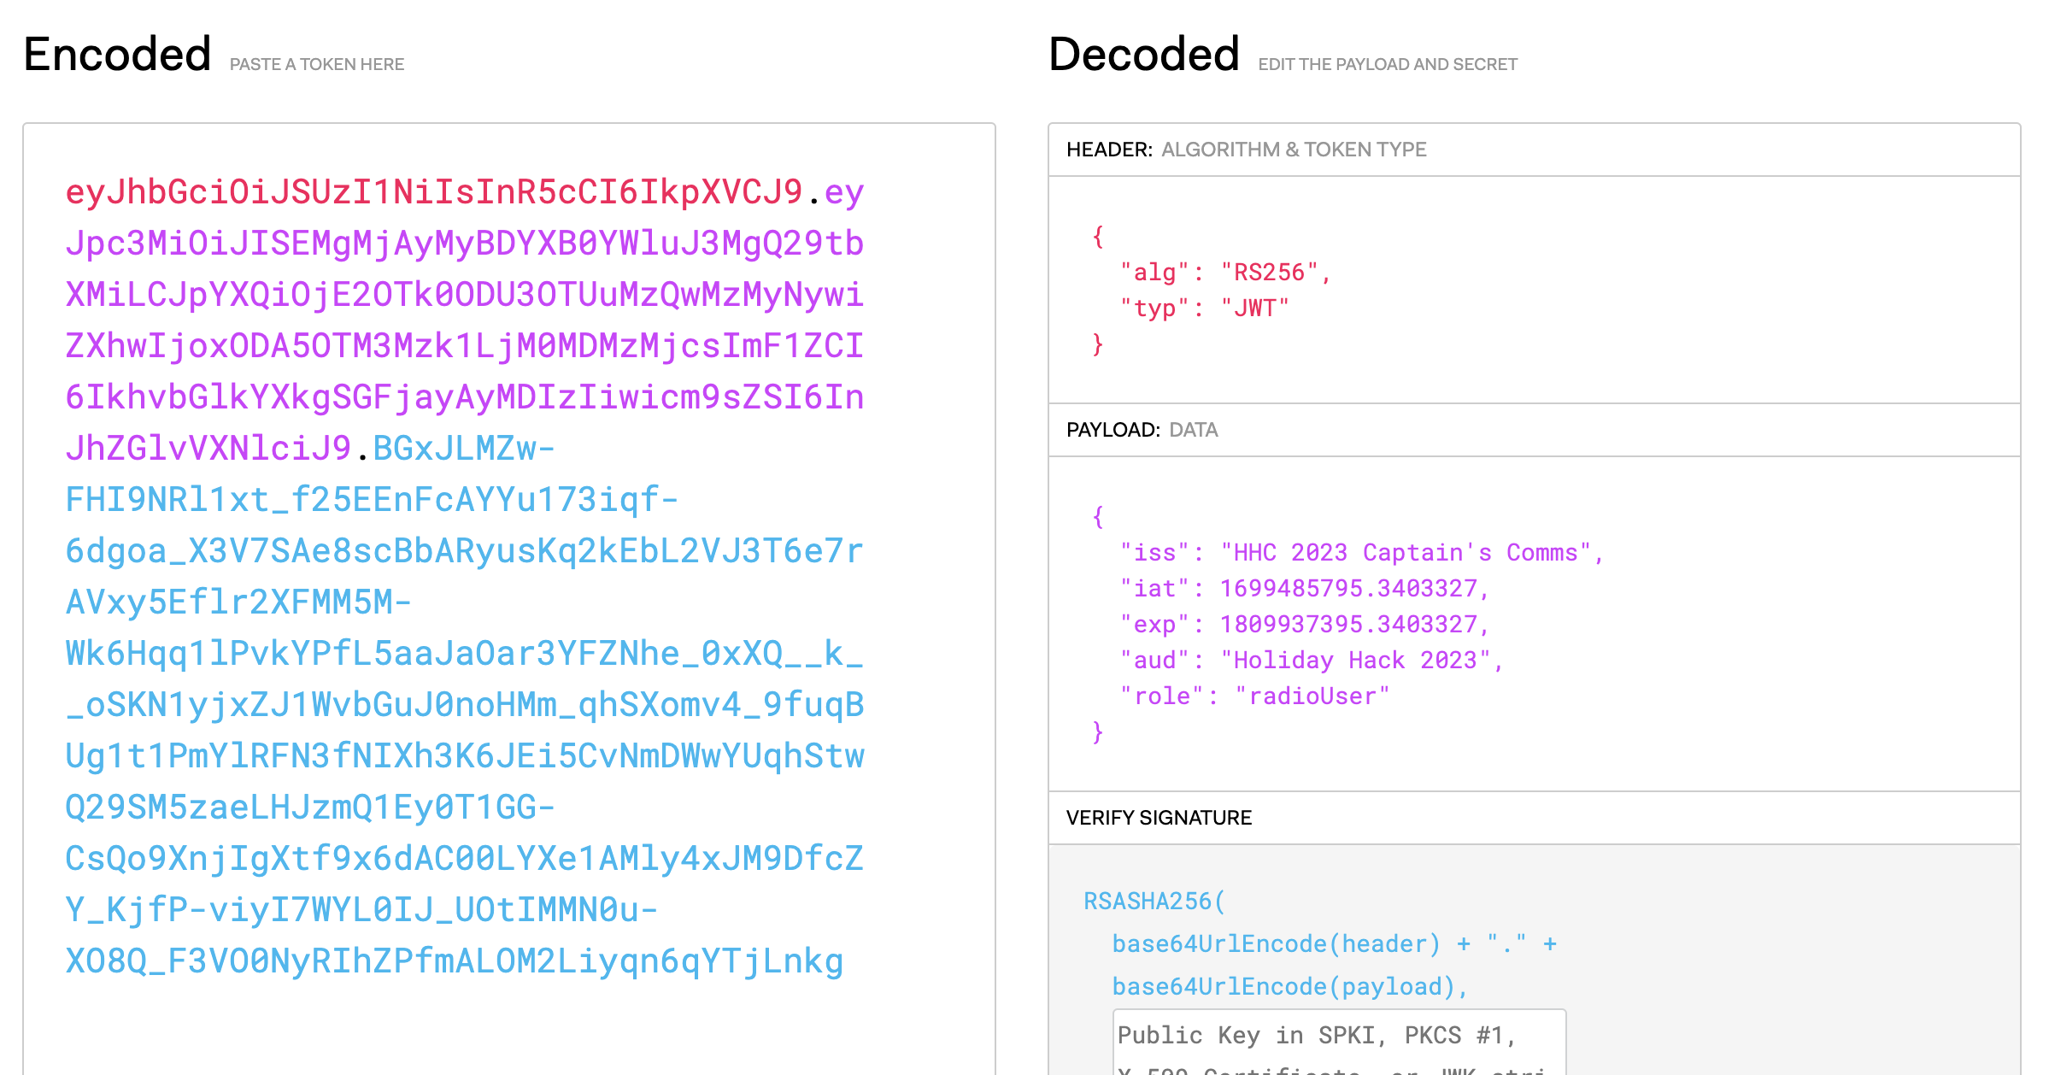
Task: Click the Encoded heading
Action: 118,54
